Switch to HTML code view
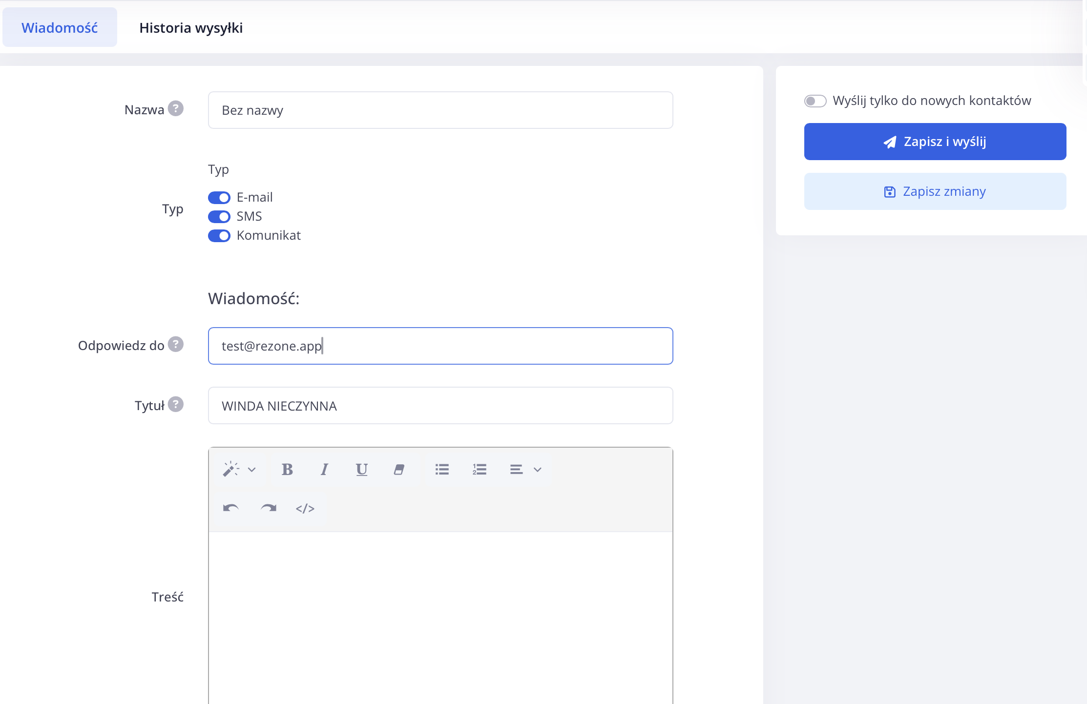 [305, 508]
